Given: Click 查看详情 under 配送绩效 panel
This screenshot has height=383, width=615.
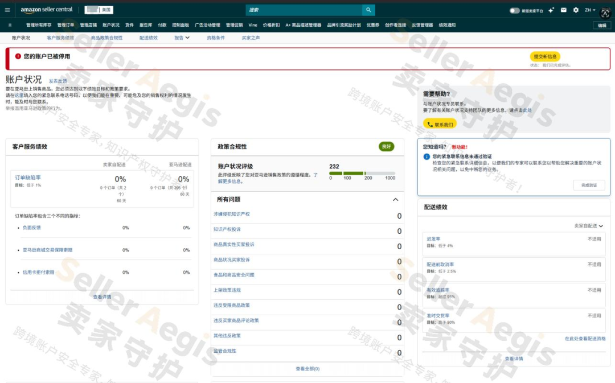Looking at the screenshot, I should pyautogui.click(x=514, y=359).
